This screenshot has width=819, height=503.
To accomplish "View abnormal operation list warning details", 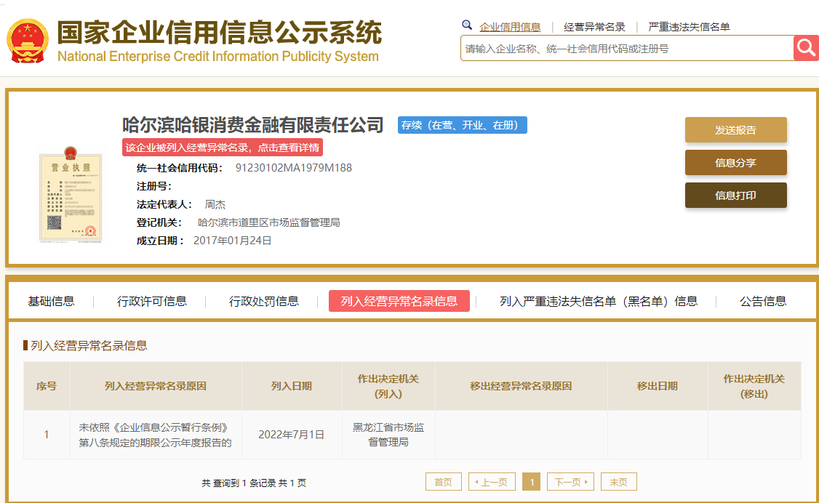I will point(223,148).
